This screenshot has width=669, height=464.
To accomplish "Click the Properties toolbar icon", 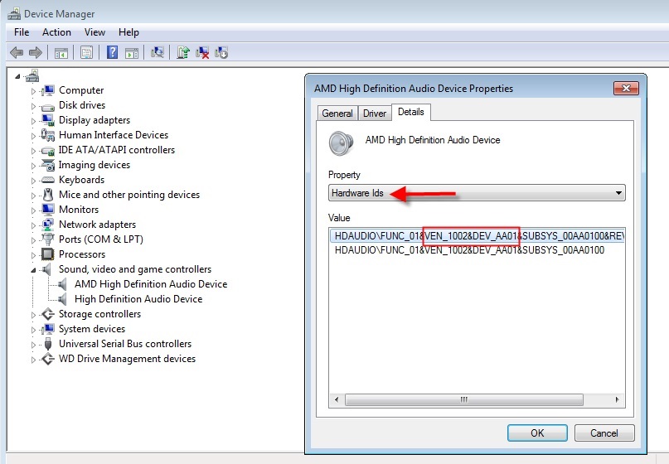I will [x=86, y=53].
